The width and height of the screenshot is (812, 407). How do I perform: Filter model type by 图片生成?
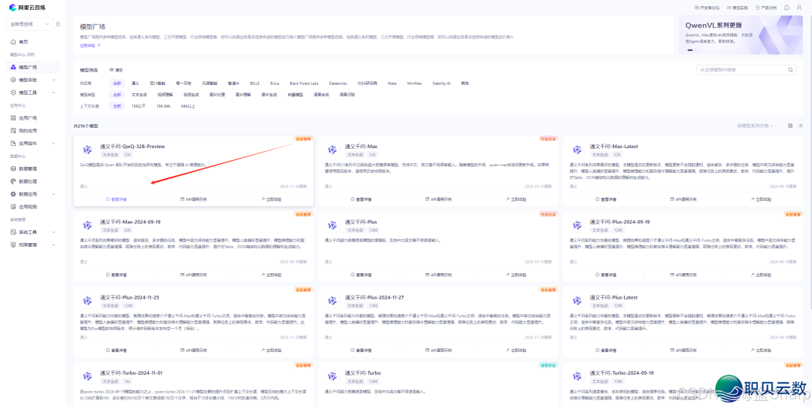click(269, 95)
